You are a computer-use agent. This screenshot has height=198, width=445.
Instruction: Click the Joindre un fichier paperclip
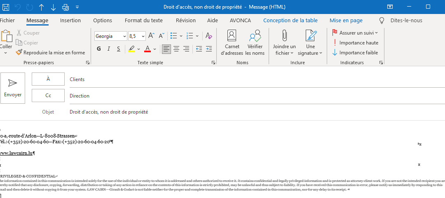pos(284,43)
